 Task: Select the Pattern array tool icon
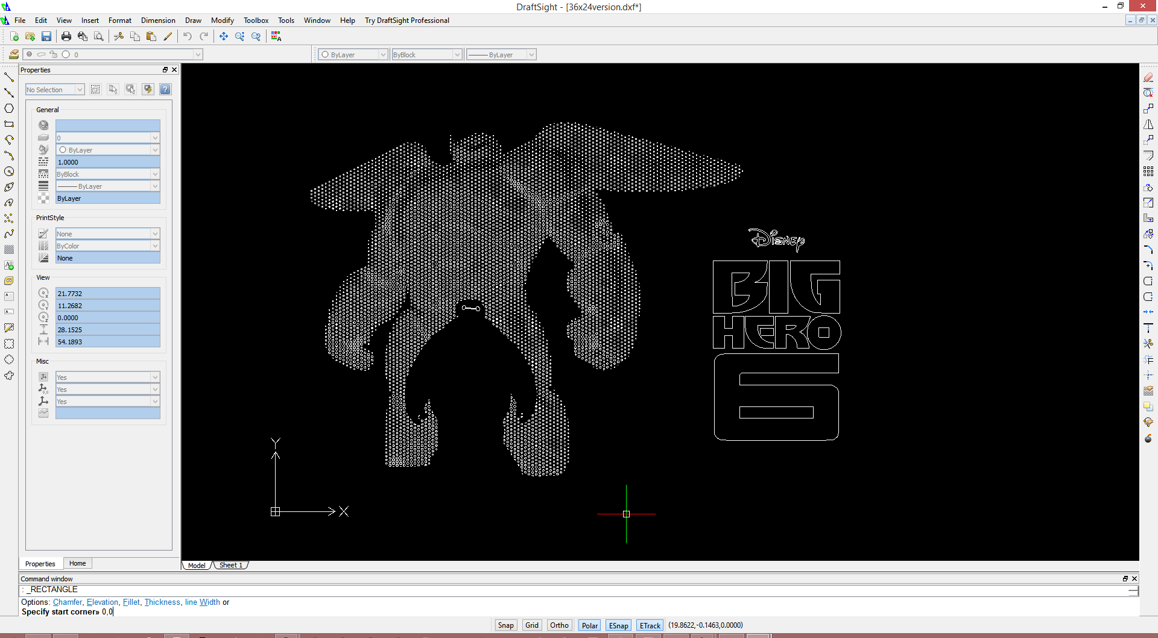(1148, 171)
